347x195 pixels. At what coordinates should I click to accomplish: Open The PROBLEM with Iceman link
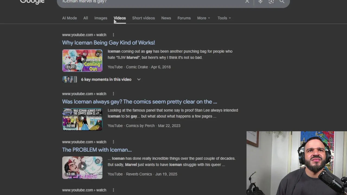tap(97, 150)
